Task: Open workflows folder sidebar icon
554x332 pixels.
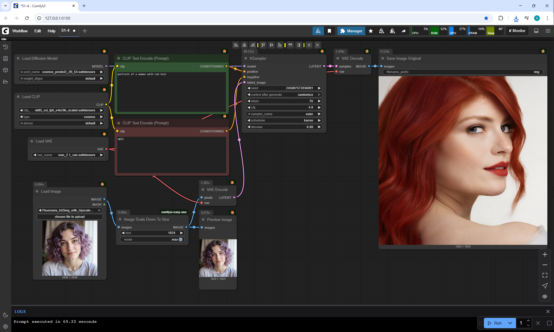Action: (5, 82)
